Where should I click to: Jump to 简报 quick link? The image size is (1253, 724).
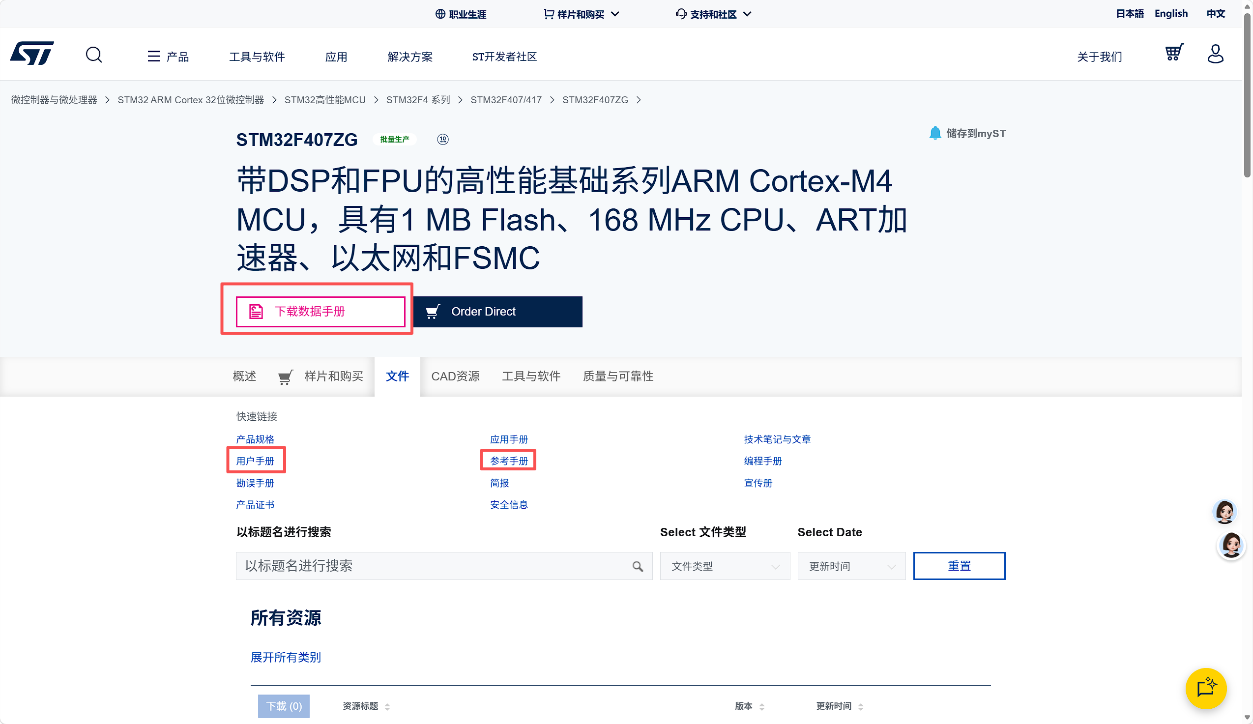(500, 483)
